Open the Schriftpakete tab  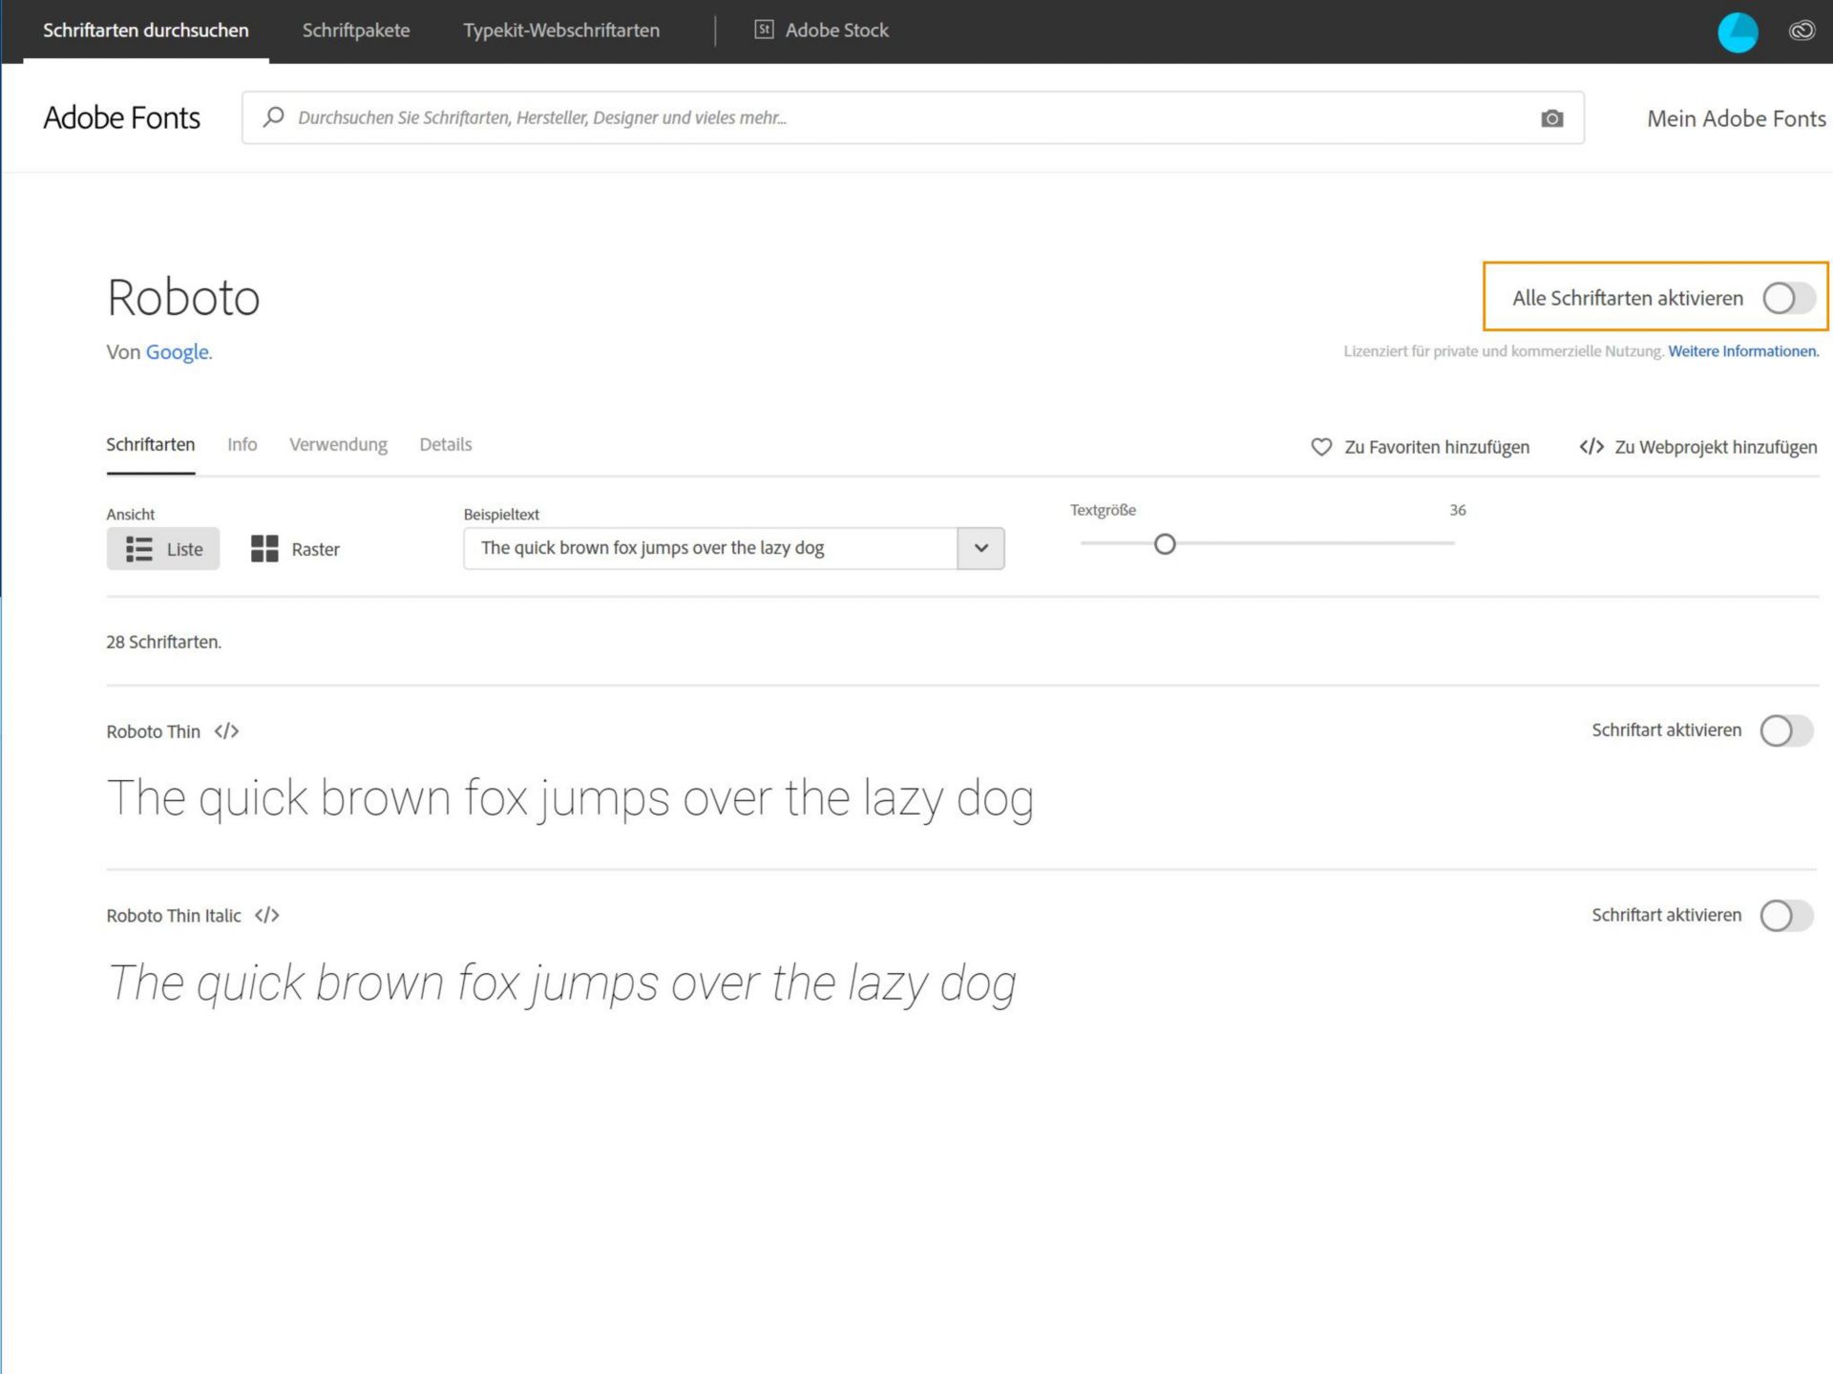(x=356, y=31)
